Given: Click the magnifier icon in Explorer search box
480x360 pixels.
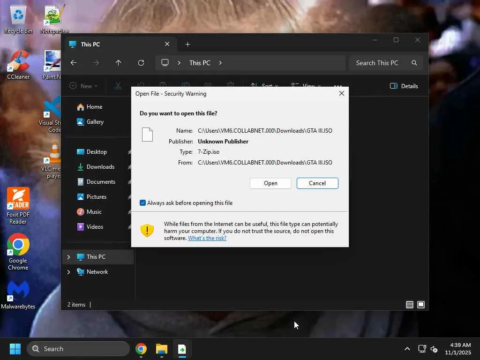Looking at the screenshot, I should [x=414, y=63].
